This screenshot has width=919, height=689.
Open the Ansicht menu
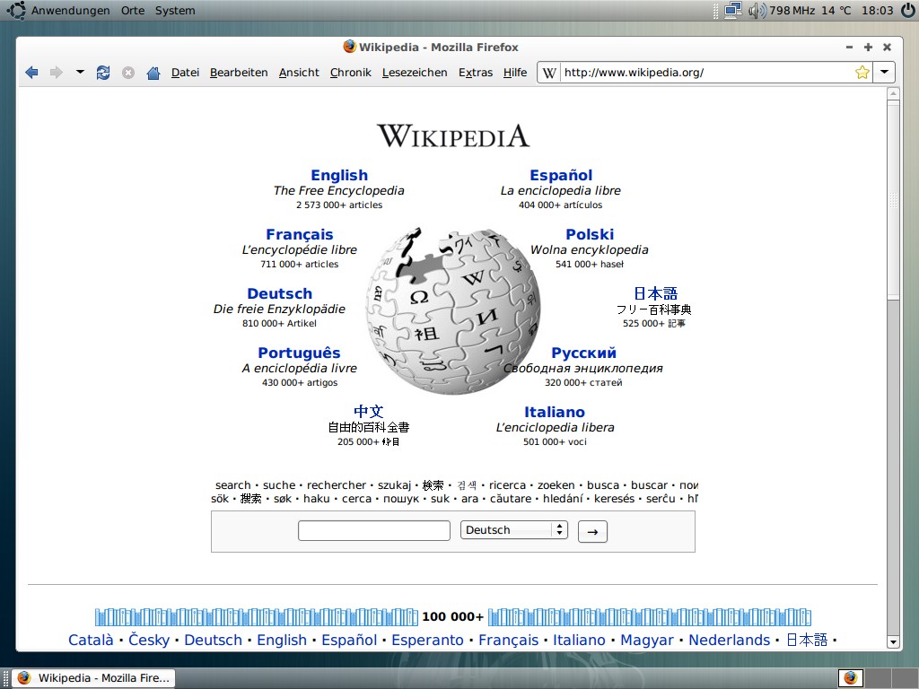coord(299,73)
